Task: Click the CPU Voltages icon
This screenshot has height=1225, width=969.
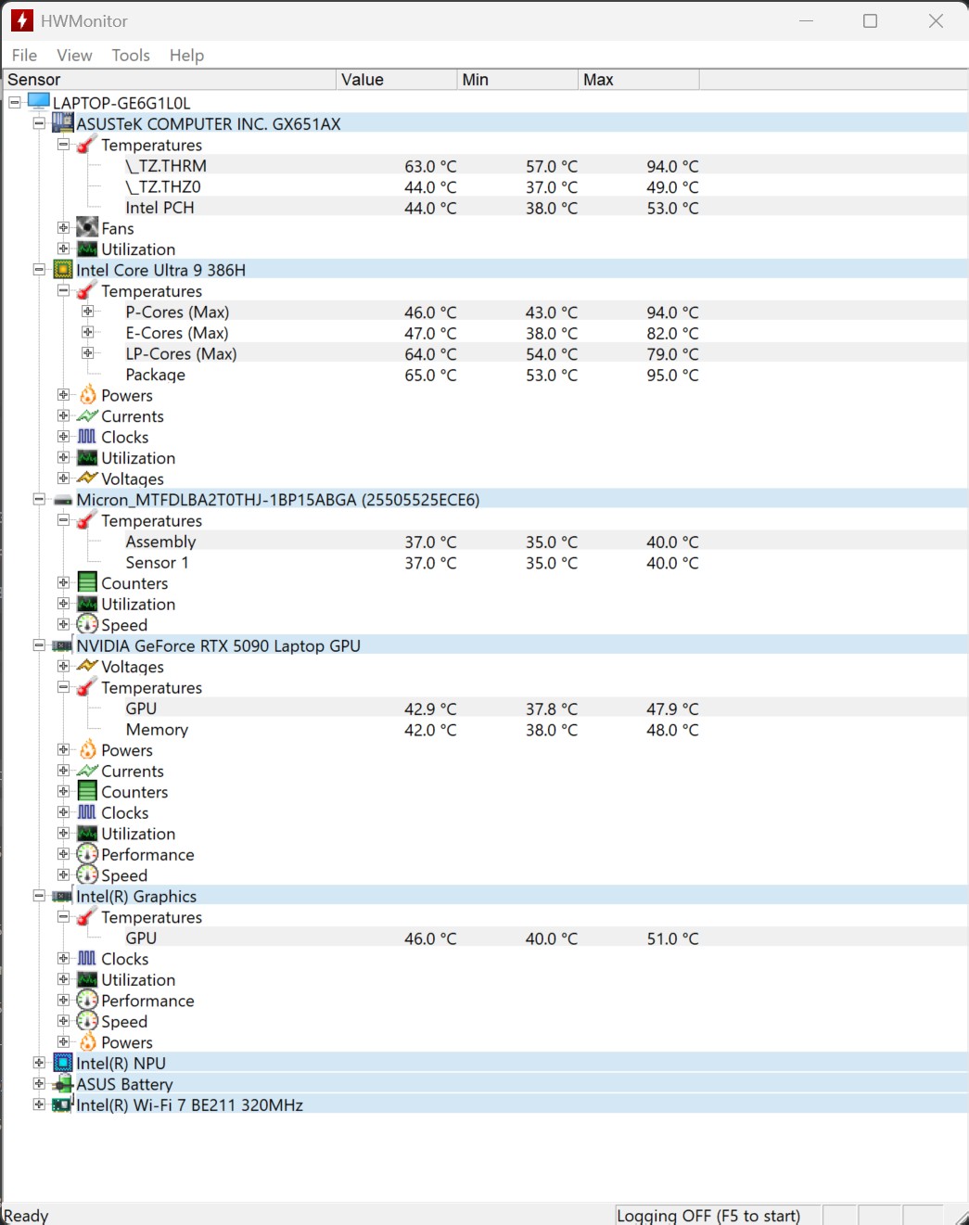Action: tap(87, 479)
